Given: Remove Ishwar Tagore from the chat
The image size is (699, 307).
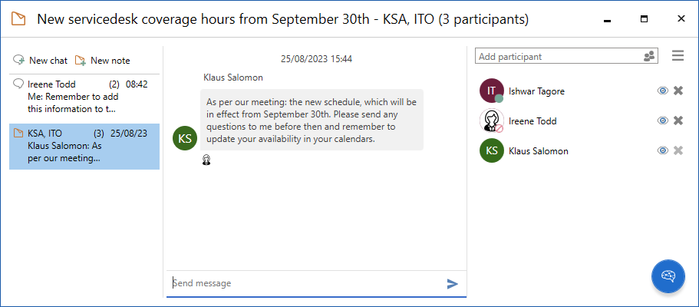Looking at the screenshot, I should pyautogui.click(x=678, y=91).
